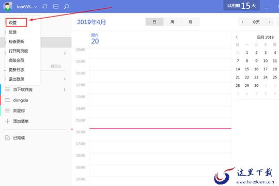This screenshot has width=279, height=186.
Task: Select day 17 in the mini calendar
Action: point(266,69)
